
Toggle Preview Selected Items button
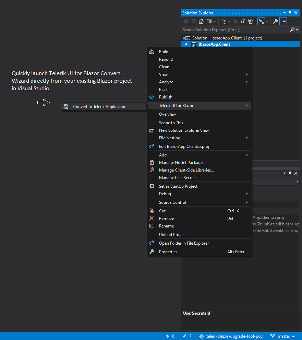[x=283, y=21]
